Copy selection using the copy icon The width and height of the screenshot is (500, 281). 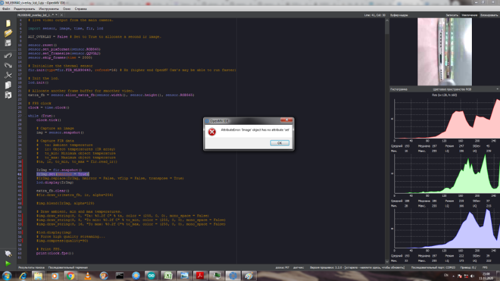pos(8,85)
